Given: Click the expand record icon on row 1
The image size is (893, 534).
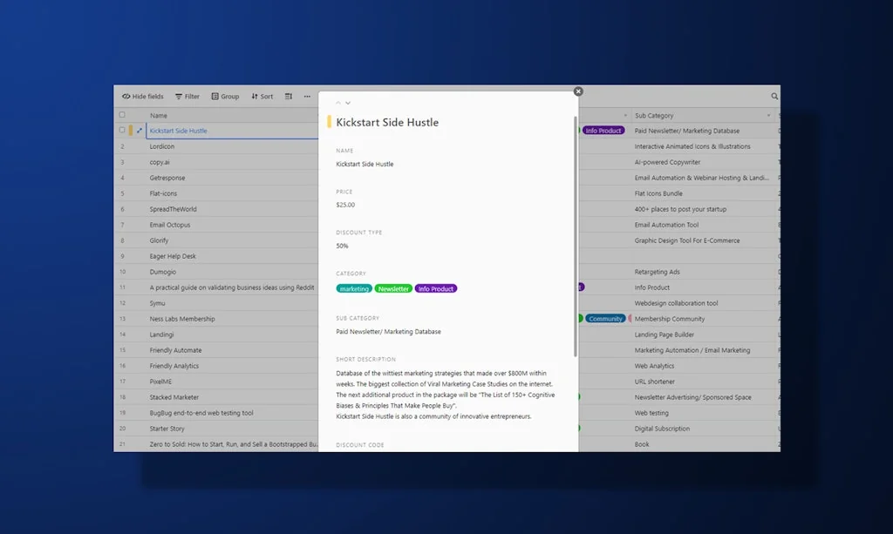Looking at the screenshot, I should 140,131.
